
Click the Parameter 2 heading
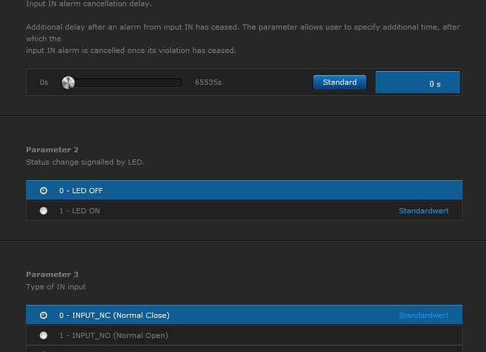pyautogui.click(x=52, y=150)
